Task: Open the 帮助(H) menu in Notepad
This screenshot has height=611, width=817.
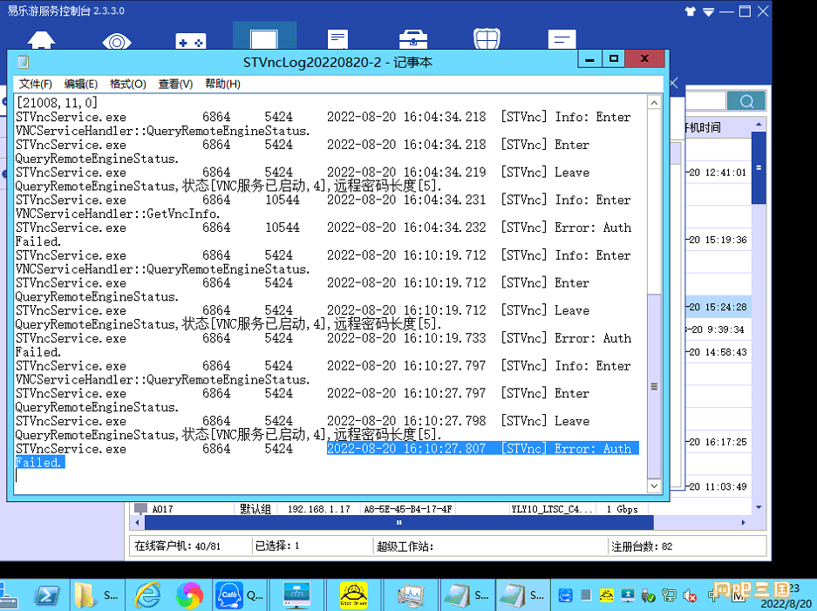Action: point(222,84)
